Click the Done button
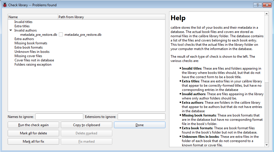 click(x=140, y=125)
